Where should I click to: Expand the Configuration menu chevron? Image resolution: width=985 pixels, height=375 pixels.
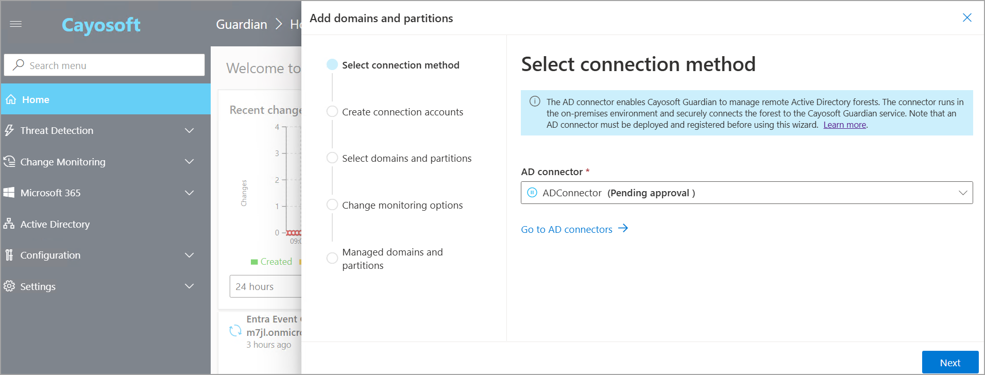pyautogui.click(x=190, y=255)
